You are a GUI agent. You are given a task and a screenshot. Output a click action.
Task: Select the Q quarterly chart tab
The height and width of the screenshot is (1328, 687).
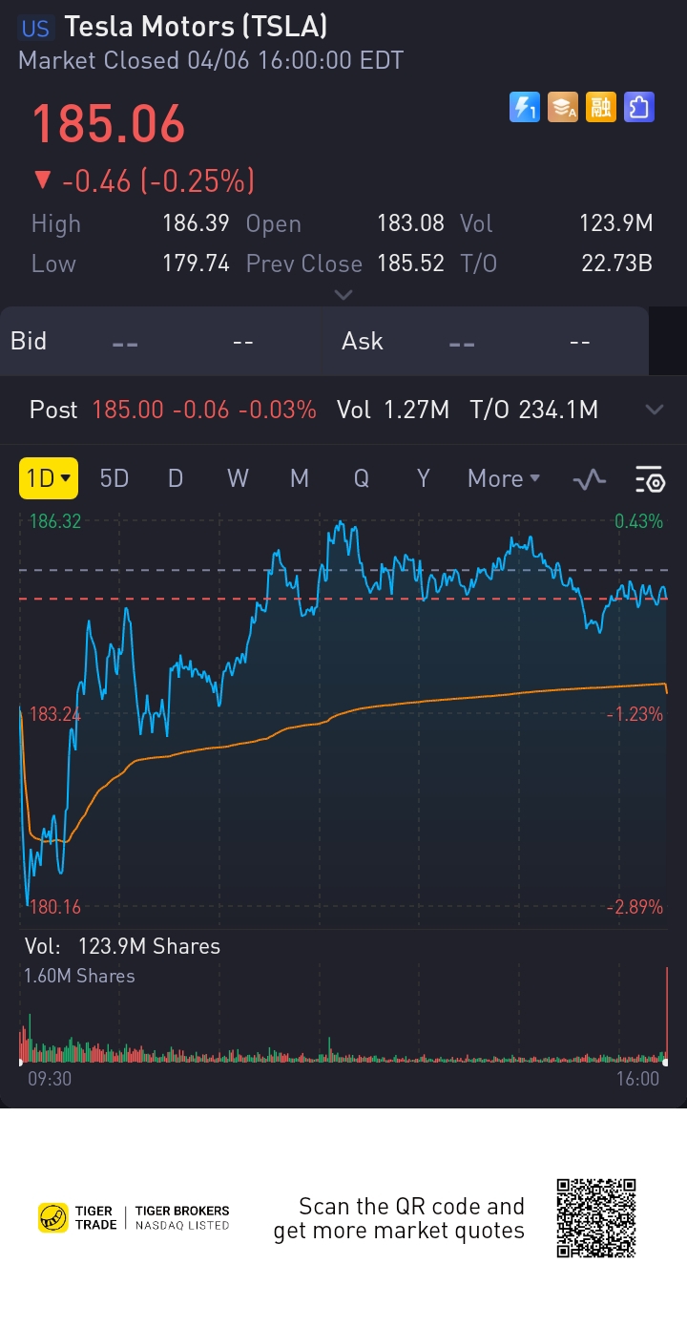(x=361, y=478)
